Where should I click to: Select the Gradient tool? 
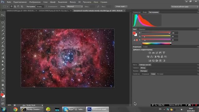coord(3,58)
